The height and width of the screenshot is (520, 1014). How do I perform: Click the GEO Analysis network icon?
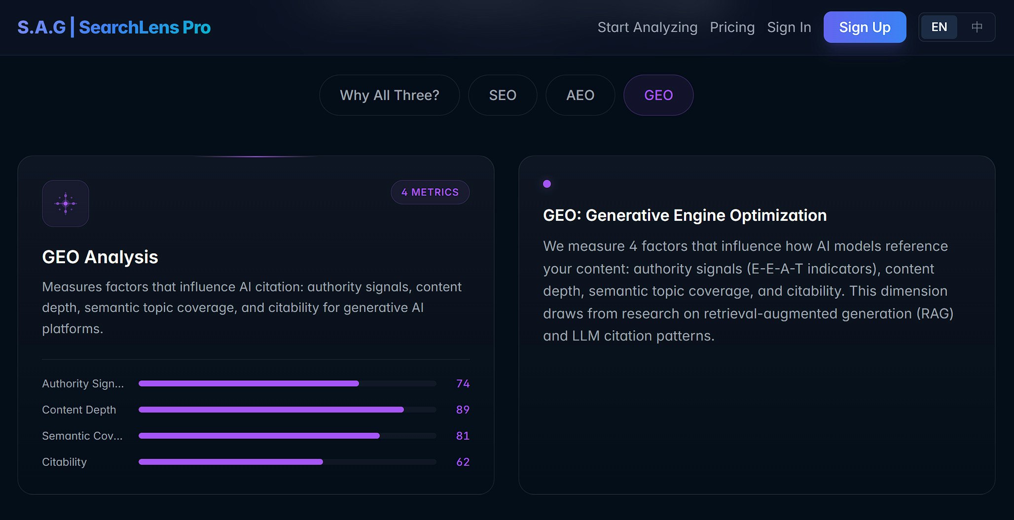click(x=65, y=204)
